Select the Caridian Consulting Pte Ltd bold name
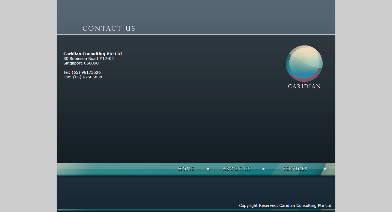This screenshot has width=392, height=212. [93, 54]
